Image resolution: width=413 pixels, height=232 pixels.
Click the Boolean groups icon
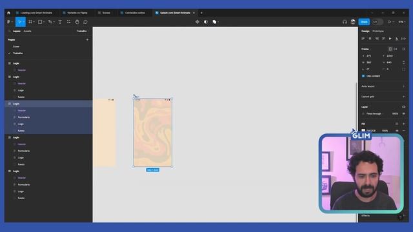tap(214, 22)
